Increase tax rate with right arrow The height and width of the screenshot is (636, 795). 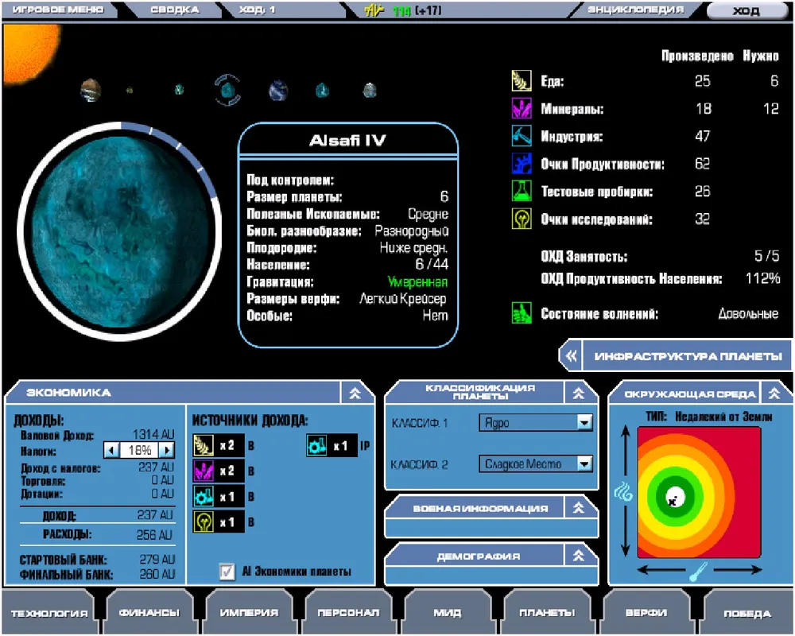(x=167, y=450)
